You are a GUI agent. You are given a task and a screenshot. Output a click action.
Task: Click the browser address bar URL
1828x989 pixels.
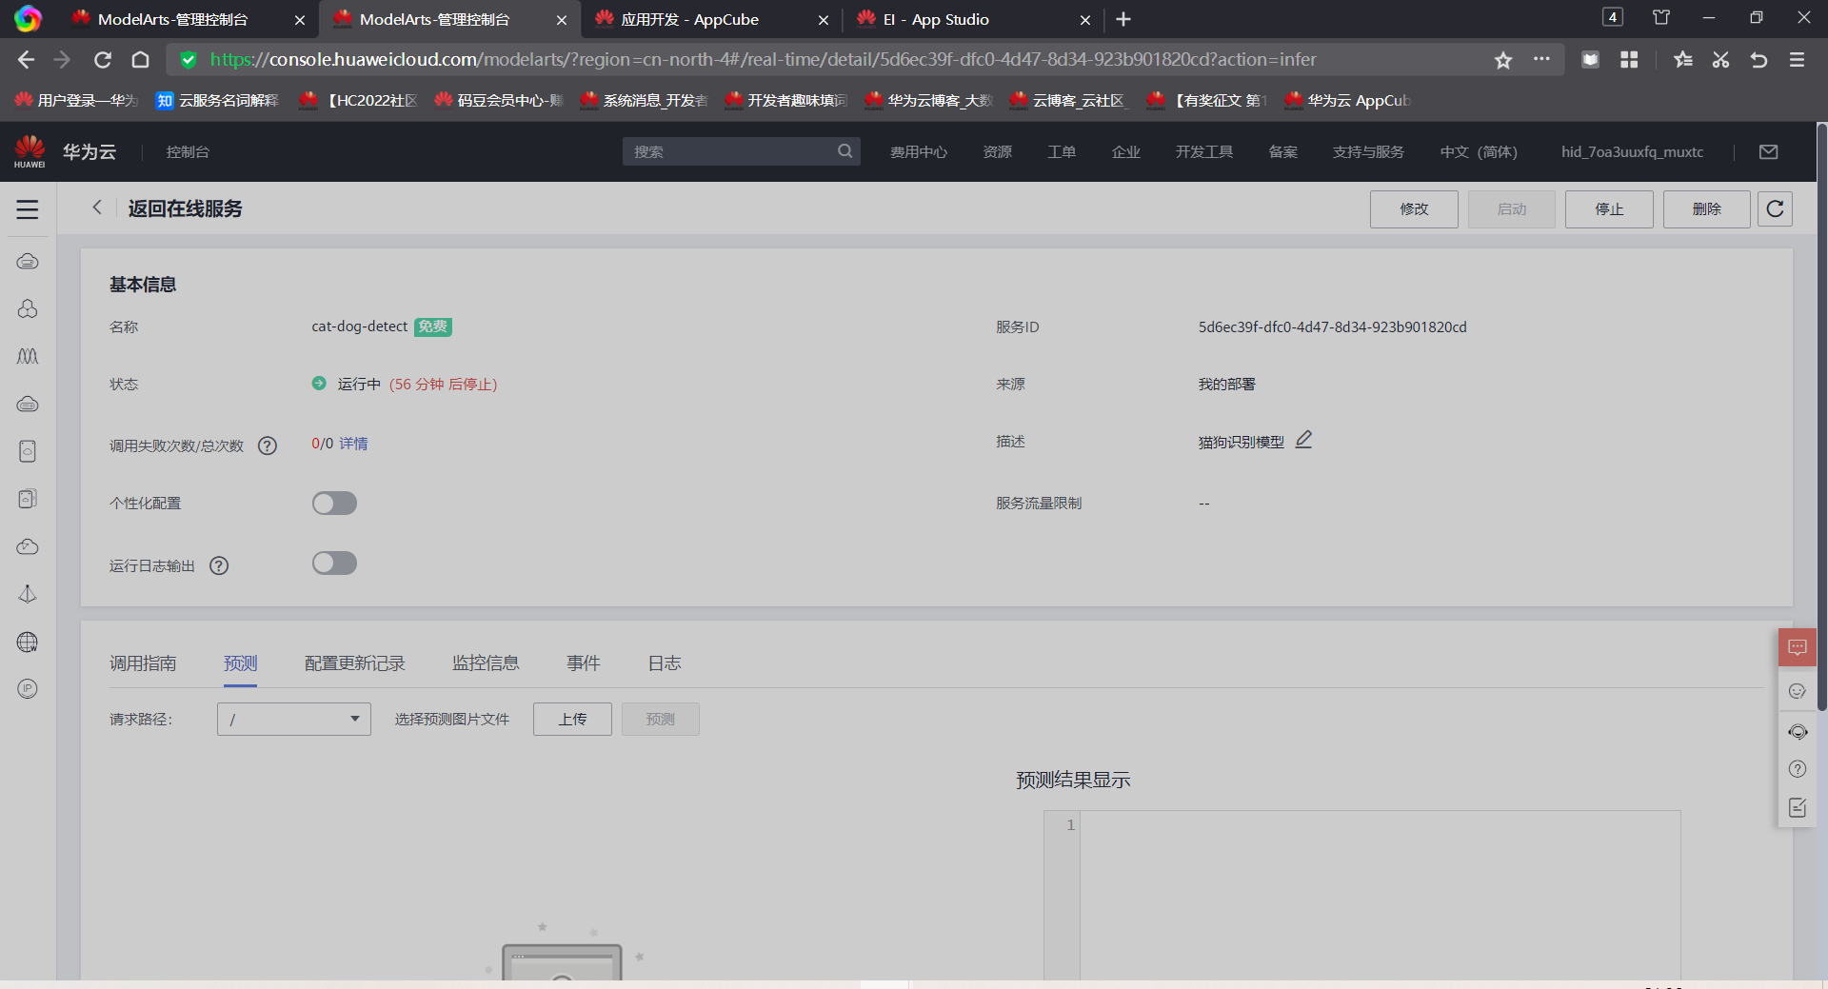[x=764, y=60]
